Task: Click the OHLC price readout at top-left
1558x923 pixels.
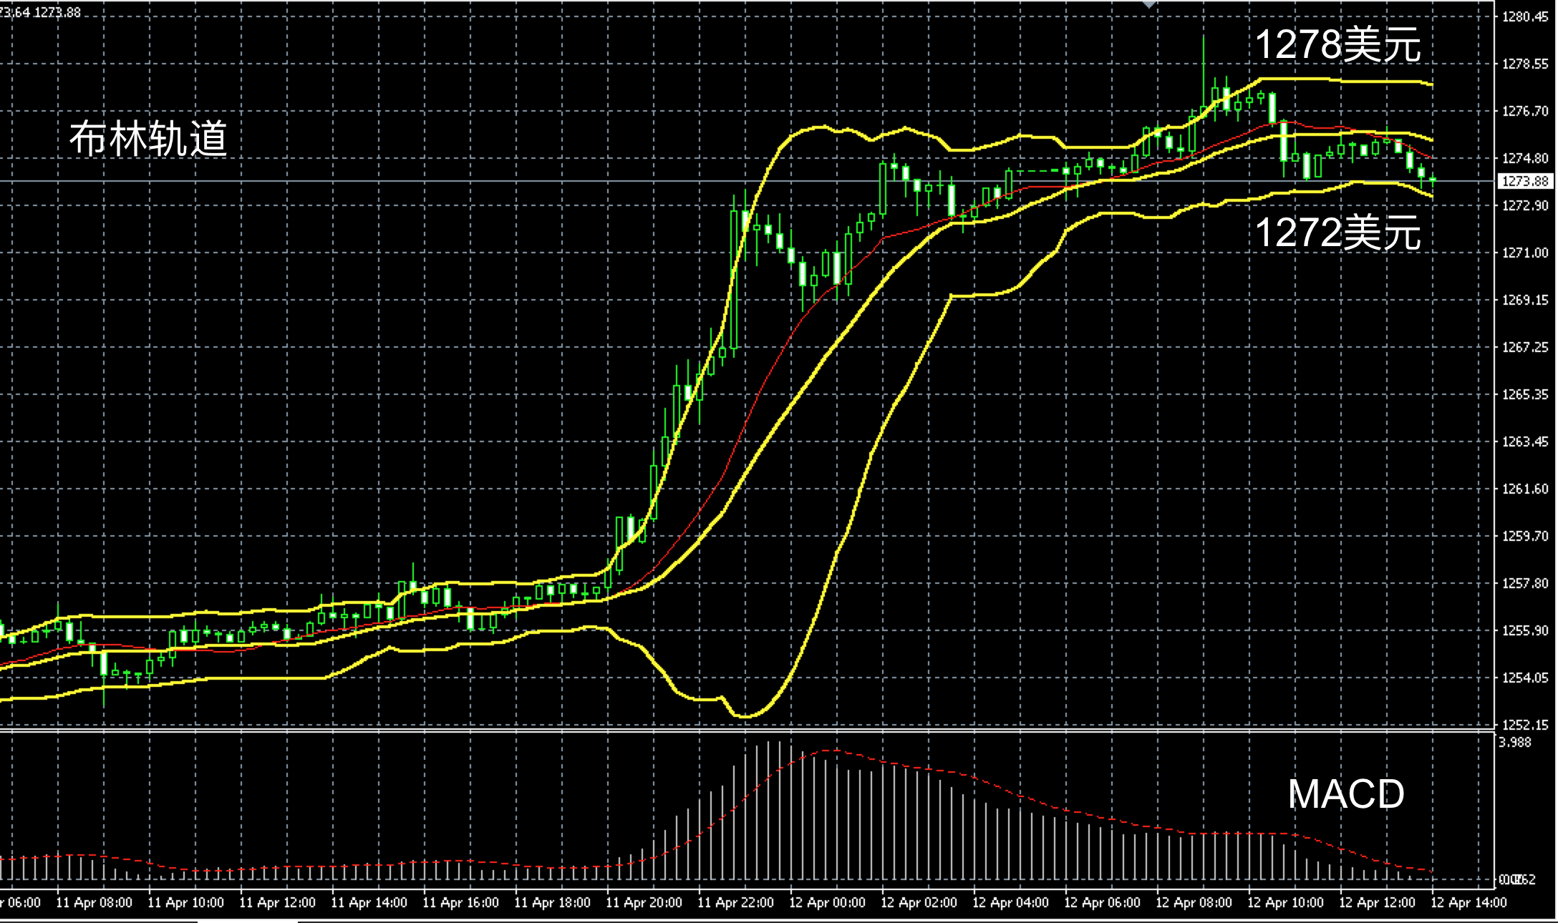Action: click(x=41, y=12)
